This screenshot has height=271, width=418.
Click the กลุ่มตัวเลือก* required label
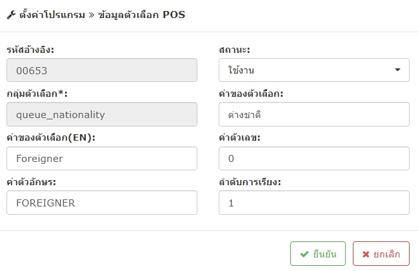click(37, 94)
